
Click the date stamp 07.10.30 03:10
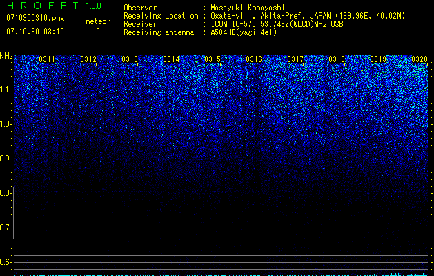(35, 32)
